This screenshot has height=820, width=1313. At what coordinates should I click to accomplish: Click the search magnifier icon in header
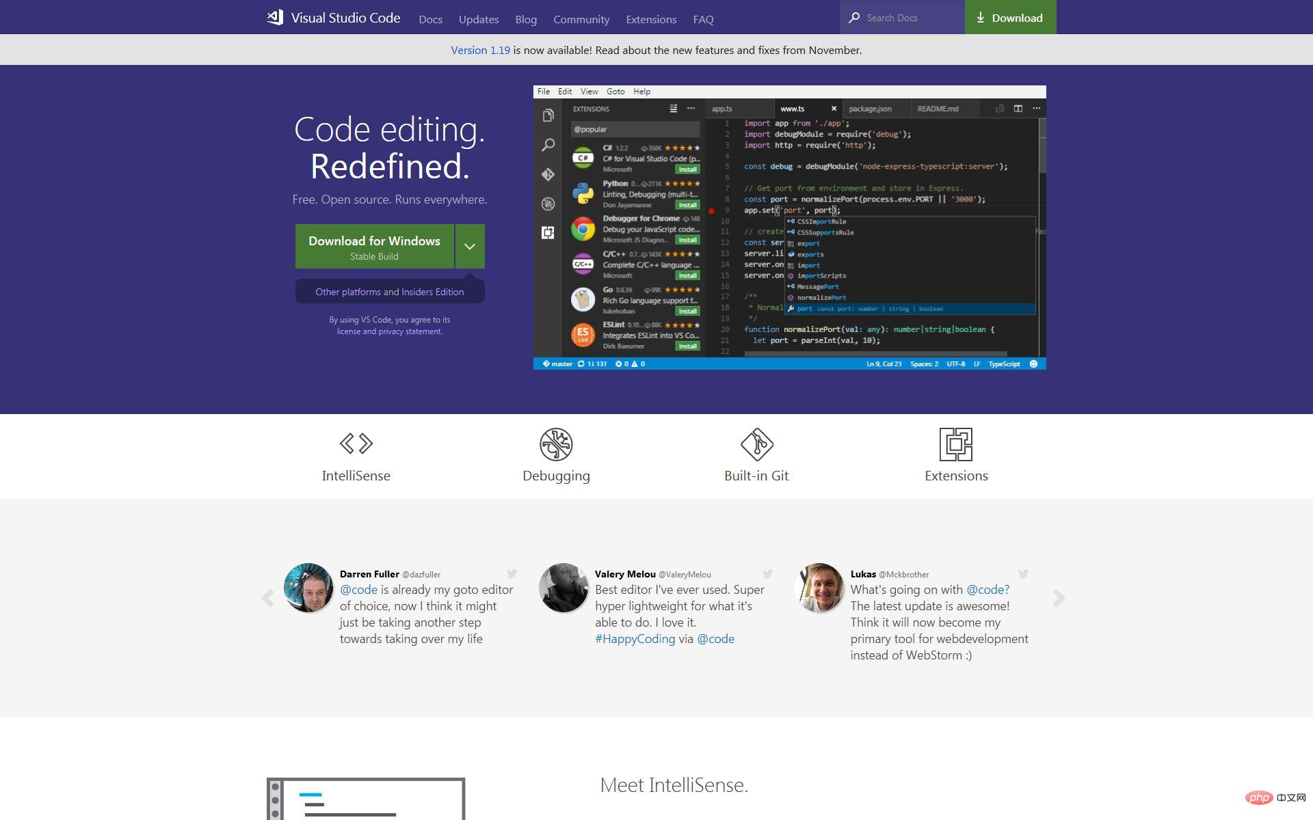(854, 18)
